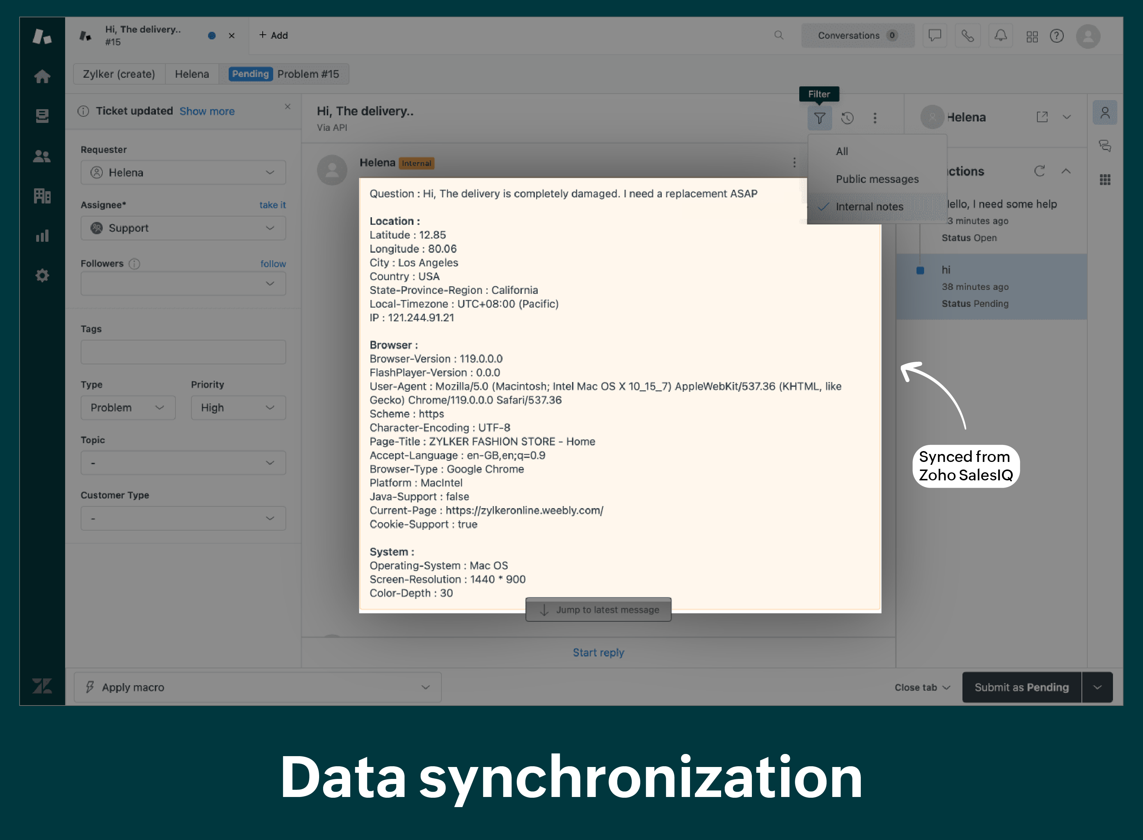Expand the chevron beside Helena name
This screenshot has width=1143, height=840.
click(x=1067, y=117)
